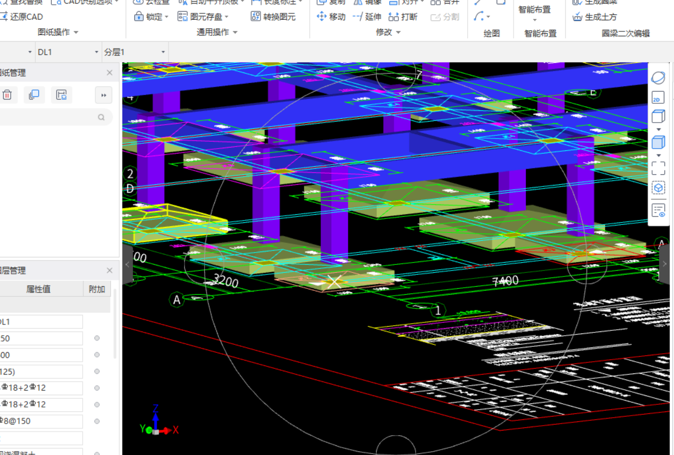Close the drawing management panel
674x455 pixels.
click(x=110, y=72)
